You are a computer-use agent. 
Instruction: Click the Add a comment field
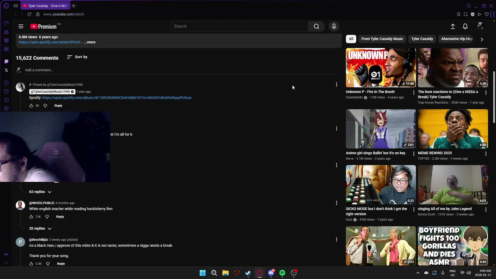(181, 70)
